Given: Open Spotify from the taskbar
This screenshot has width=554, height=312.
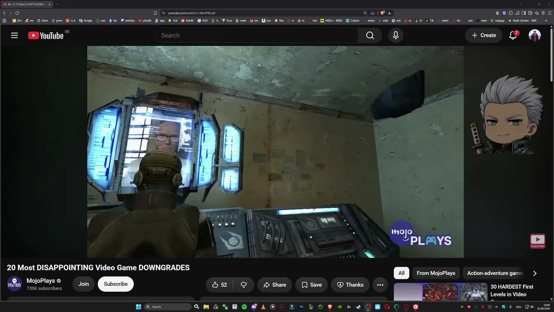Looking at the screenshot, I should coord(244,307).
